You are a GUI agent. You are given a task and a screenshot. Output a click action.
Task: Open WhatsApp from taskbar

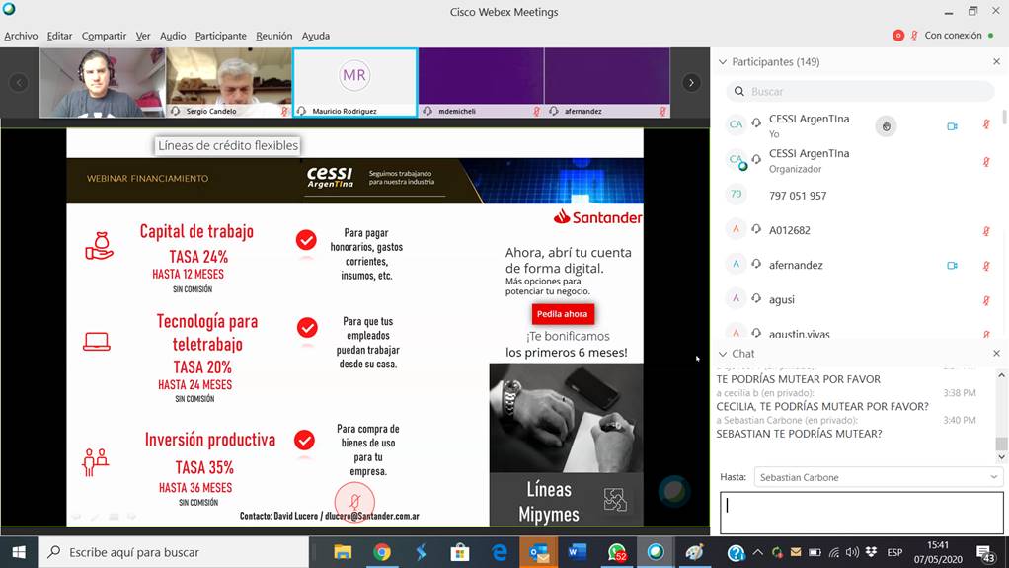(x=616, y=552)
